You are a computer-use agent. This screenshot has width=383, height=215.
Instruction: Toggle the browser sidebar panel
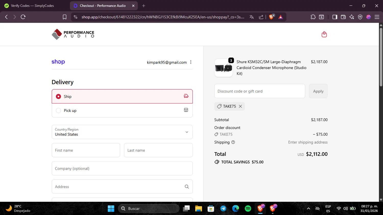pyautogui.click(x=335, y=17)
